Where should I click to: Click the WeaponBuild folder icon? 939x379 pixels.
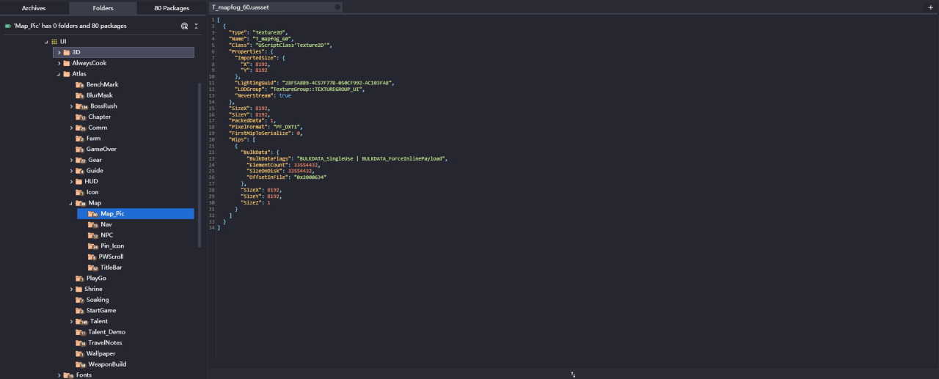[80, 364]
